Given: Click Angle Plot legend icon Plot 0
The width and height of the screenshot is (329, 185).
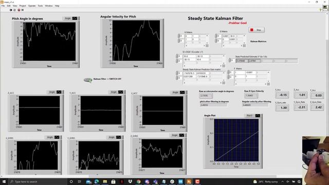Looking at the screenshot, I should click(258, 116).
